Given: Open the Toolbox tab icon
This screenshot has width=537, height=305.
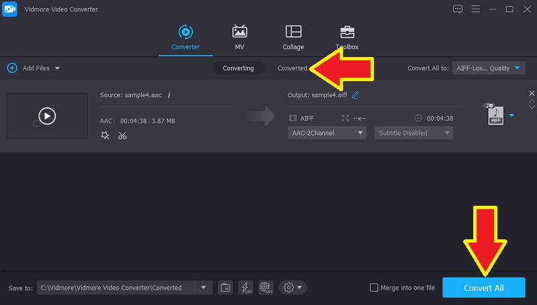Looking at the screenshot, I should pos(347,32).
